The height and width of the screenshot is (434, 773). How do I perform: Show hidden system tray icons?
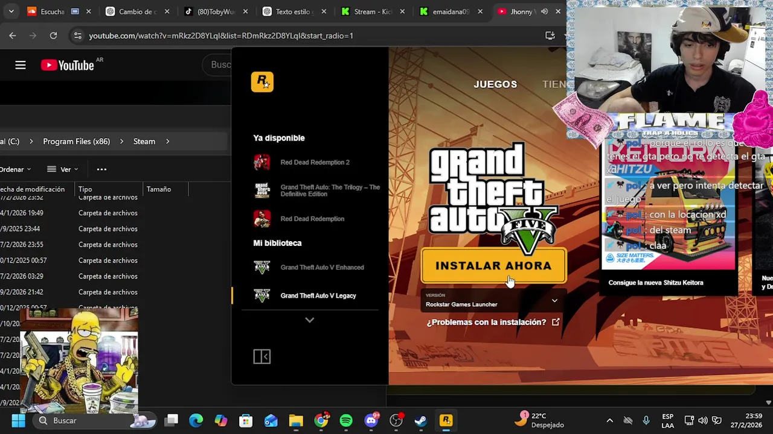coord(610,421)
